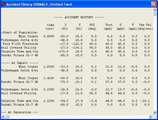The image size is (158, 120).
Task: Click the window title bar text
Action: point(39,4)
